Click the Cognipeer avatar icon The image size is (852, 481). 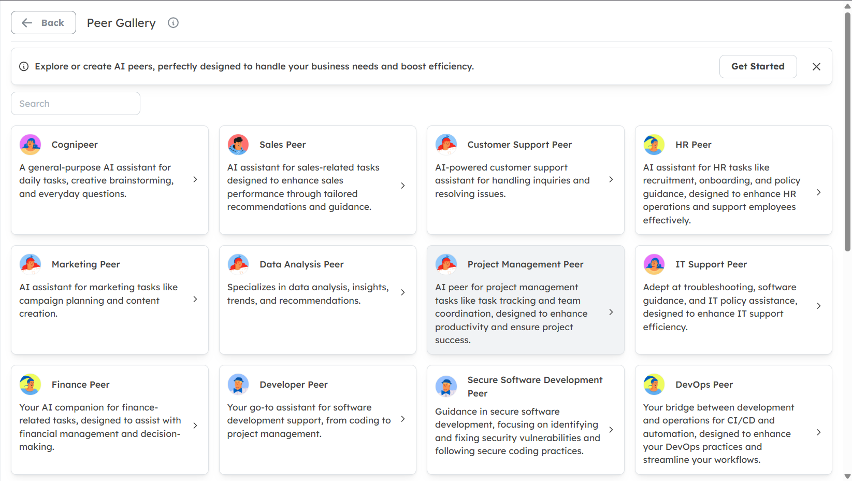tap(30, 145)
